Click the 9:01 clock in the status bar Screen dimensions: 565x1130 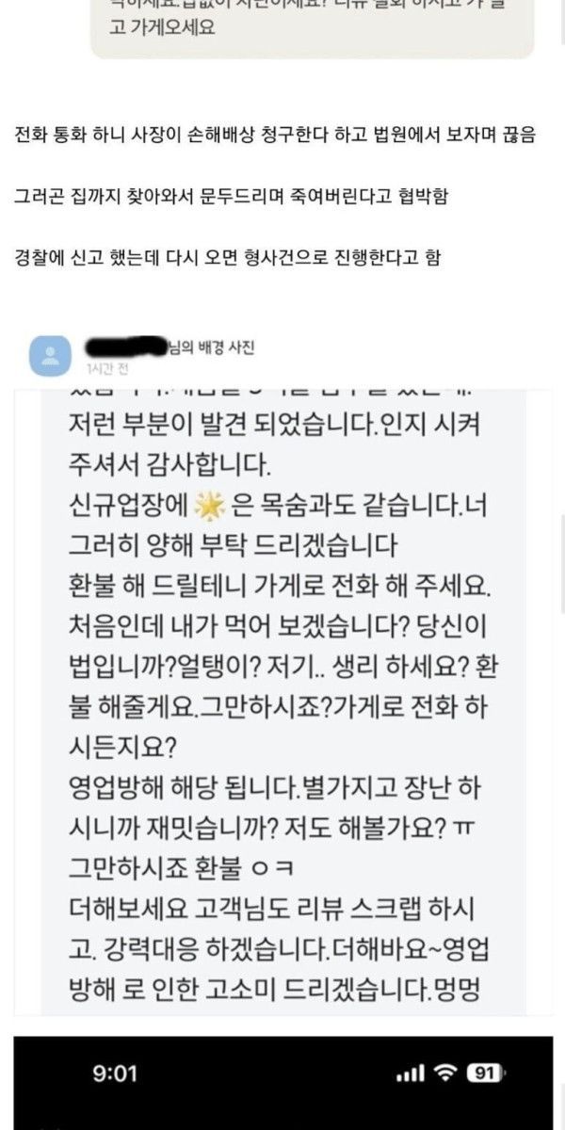116,1073
